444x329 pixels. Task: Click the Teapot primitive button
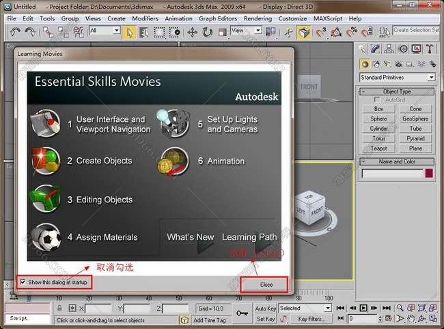click(x=378, y=148)
